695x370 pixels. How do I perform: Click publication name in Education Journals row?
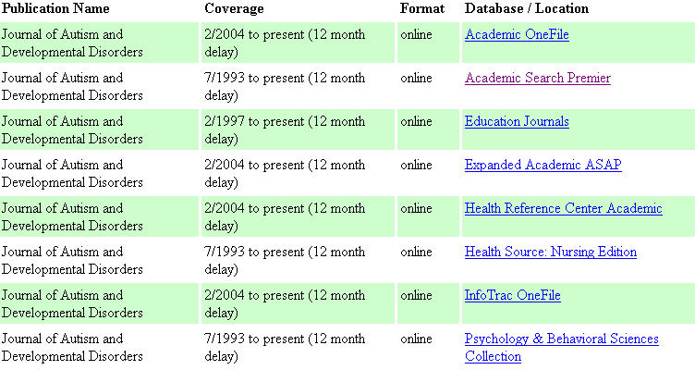72,130
